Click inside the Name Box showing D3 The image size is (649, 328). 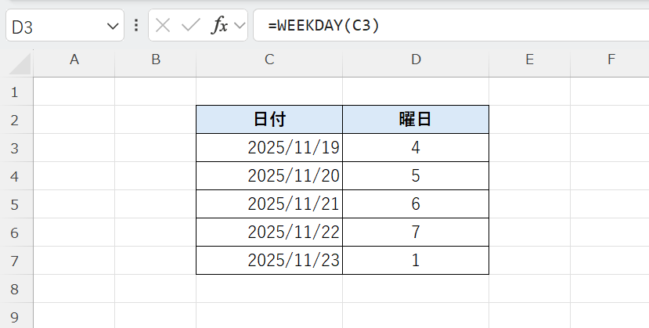point(51,26)
